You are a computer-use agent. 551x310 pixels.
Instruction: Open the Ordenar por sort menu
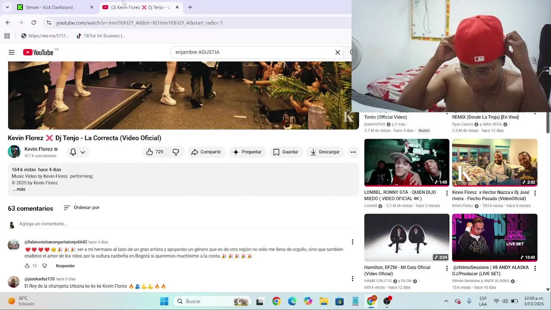(81, 208)
